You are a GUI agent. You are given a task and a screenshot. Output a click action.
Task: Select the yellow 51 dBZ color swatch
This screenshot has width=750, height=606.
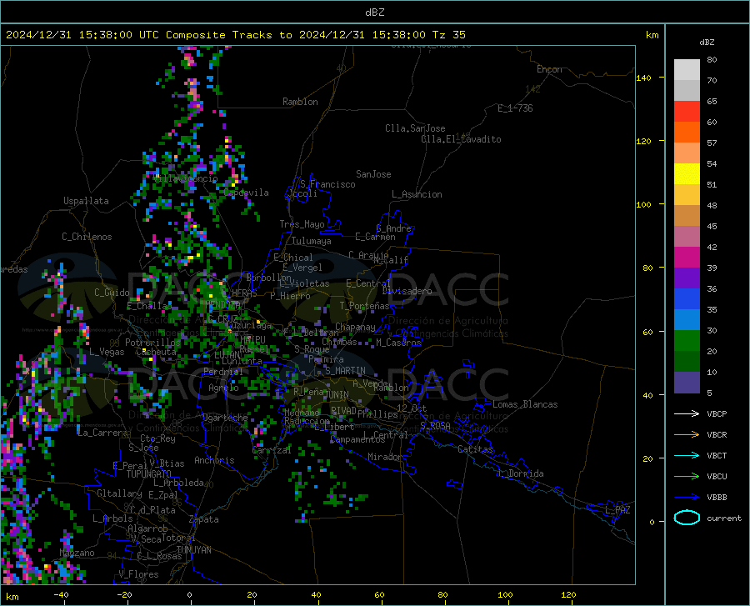point(687,174)
